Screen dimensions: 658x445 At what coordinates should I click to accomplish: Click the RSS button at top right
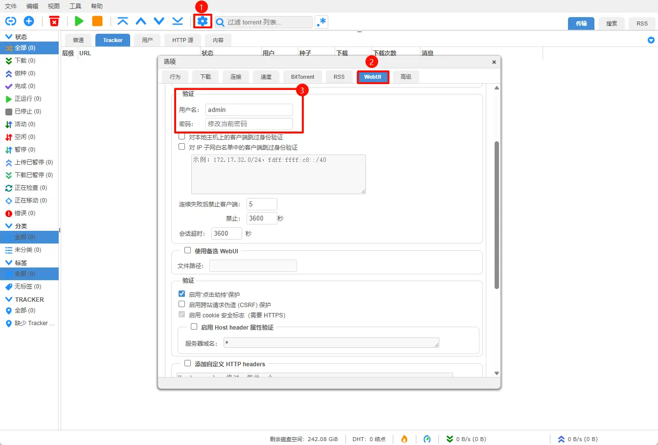point(642,23)
